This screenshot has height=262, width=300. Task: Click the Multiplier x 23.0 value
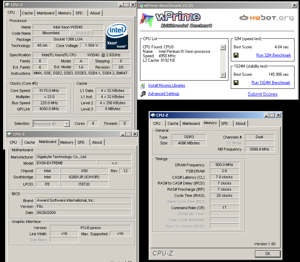tap(49, 97)
